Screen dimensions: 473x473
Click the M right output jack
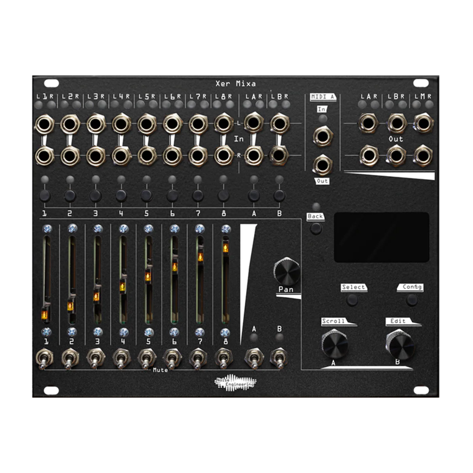[423, 156]
